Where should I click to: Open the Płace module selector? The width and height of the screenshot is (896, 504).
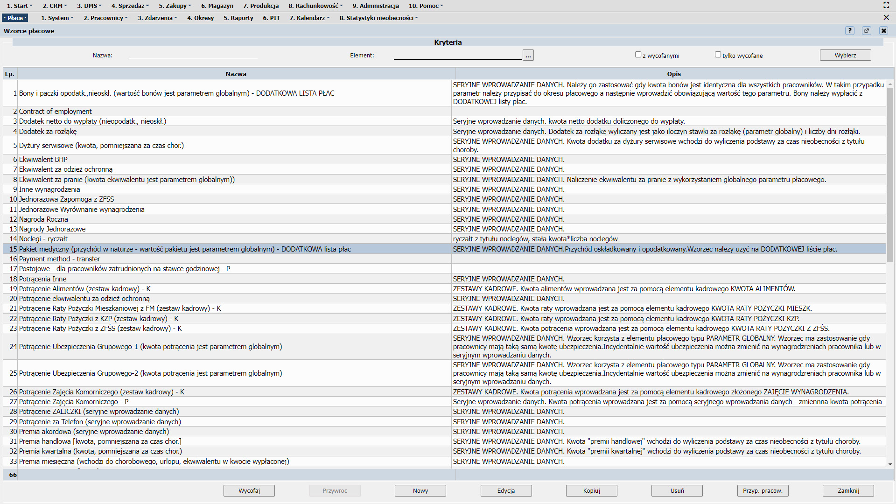15,18
